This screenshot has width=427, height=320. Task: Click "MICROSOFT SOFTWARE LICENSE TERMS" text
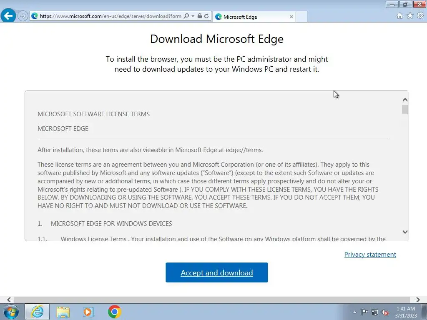tap(94, 114)
